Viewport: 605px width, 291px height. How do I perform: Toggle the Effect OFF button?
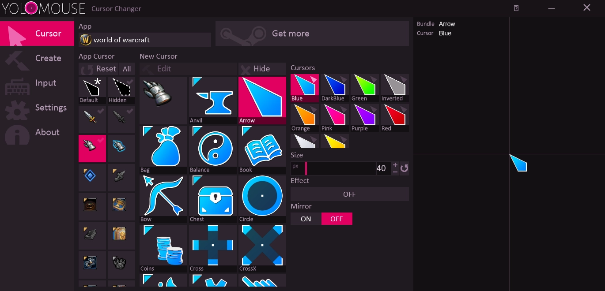click(349, 194)
